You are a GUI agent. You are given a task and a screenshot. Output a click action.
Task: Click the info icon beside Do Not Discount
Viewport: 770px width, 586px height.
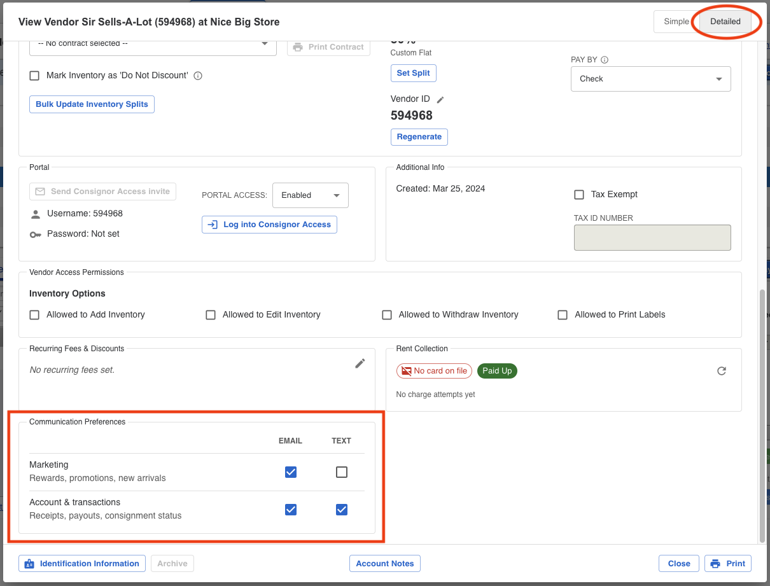pyautogui.click(x=198, y=76)
